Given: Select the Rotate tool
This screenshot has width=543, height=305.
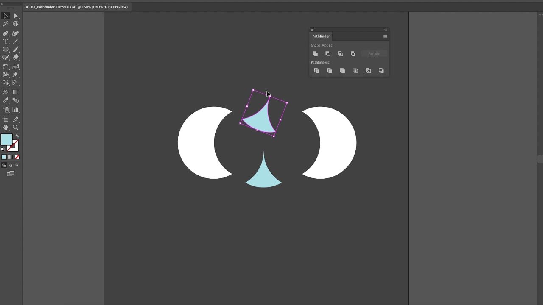Looking at the screenshot, I should (x=6, y=67).
